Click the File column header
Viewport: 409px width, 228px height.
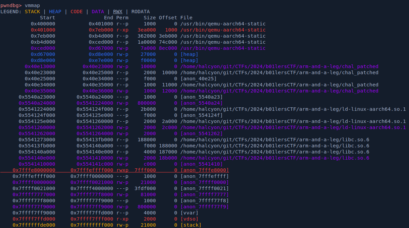click(x=186, y=18)
